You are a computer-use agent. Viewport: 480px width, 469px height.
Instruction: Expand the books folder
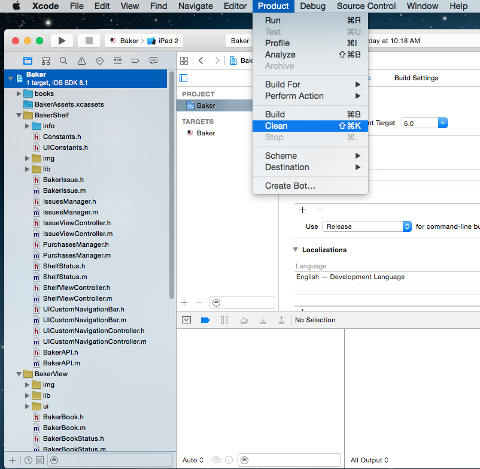tap(19, 93)
